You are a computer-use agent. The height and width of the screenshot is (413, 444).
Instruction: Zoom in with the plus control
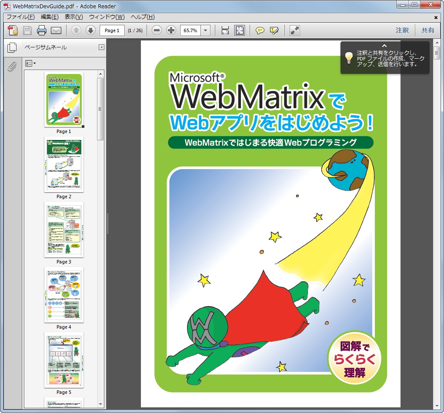[x=171, y=30]
